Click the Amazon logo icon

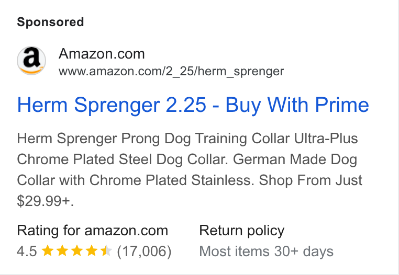click(x=31, y=61)
